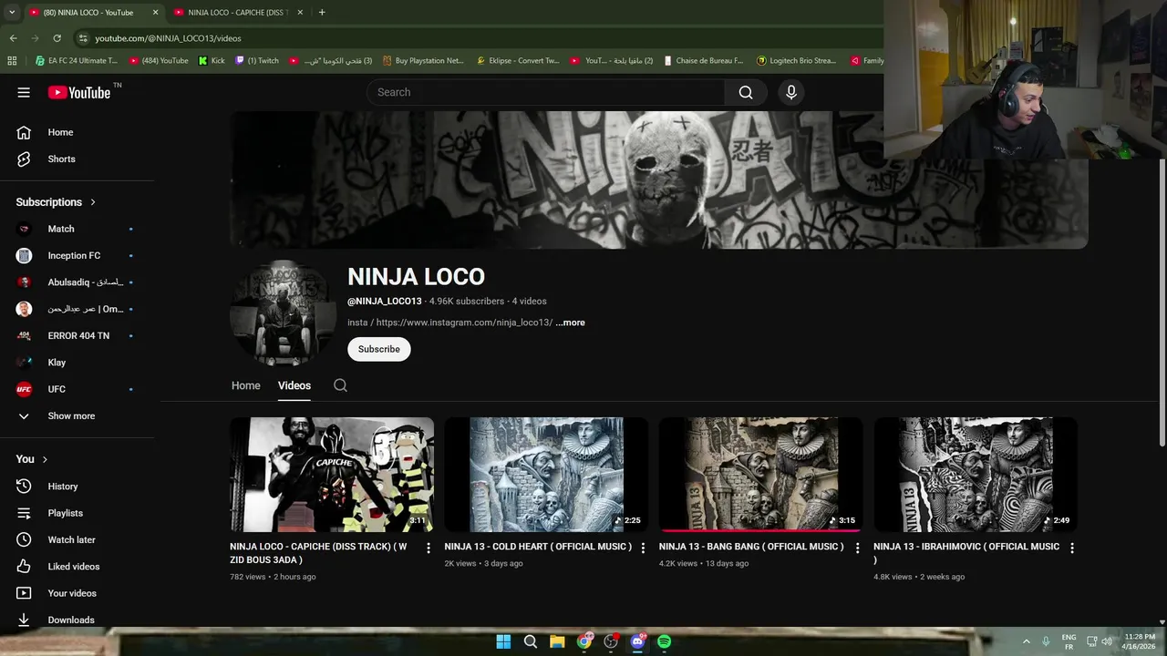Open the ENG FR language switcher
The height and width of the screenshot is (656, 1167).
[1069, 641]
